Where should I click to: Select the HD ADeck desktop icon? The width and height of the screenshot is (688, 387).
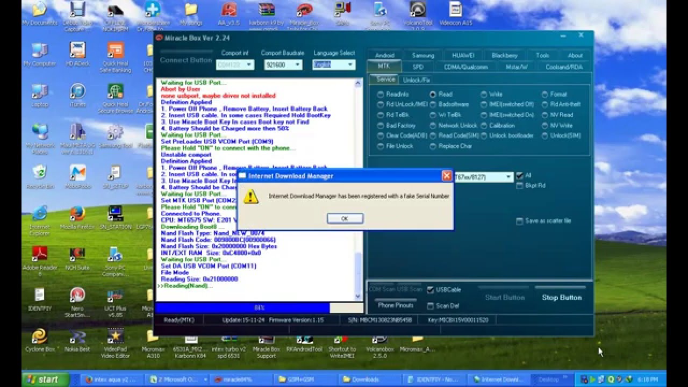click(77, 54)
